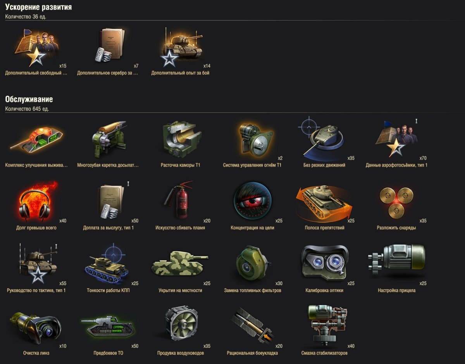Click the 'Концентрация на цели' label
Viewport: 465px width, 364px height.
pyautogui.click(x=252, y=228)
